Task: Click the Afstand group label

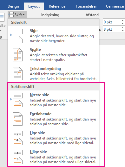Action: (92, 15)
